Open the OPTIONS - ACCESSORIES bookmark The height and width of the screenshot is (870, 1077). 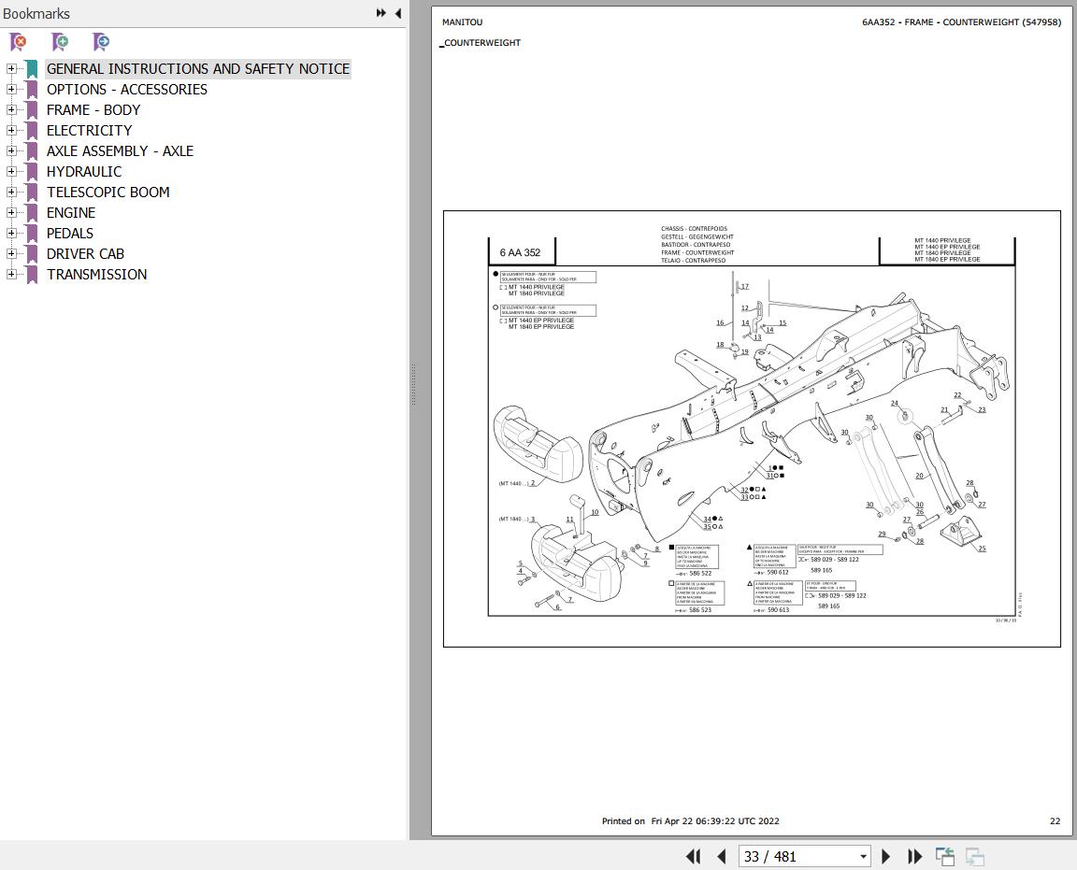(x=126, y=89)
